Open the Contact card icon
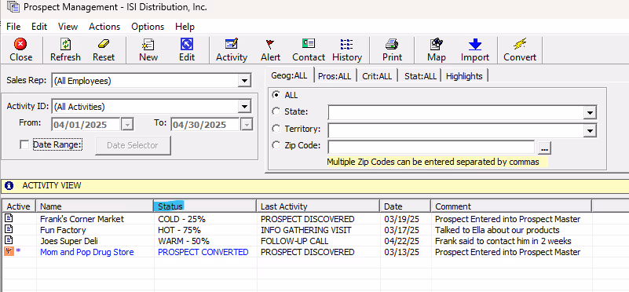The image size is (629, 292). 308,43
